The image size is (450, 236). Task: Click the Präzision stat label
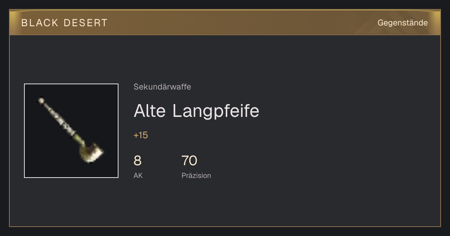point(196,175)
